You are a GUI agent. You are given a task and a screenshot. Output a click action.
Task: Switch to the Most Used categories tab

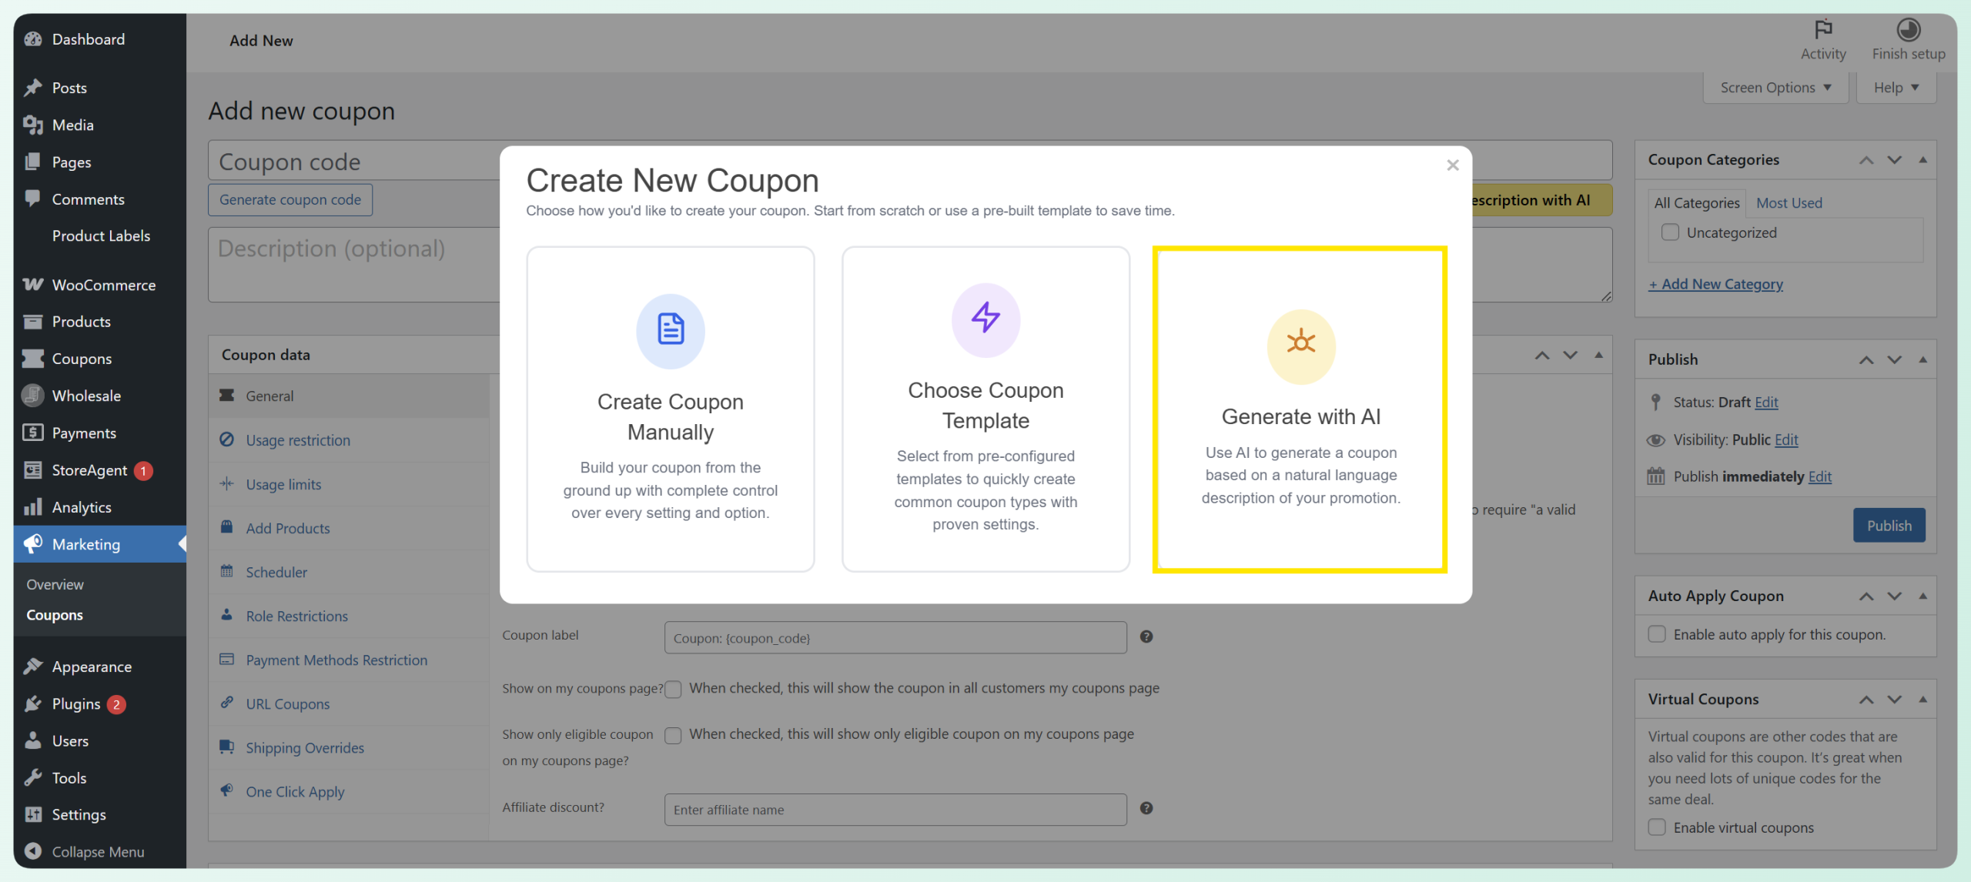[1789, 203]
